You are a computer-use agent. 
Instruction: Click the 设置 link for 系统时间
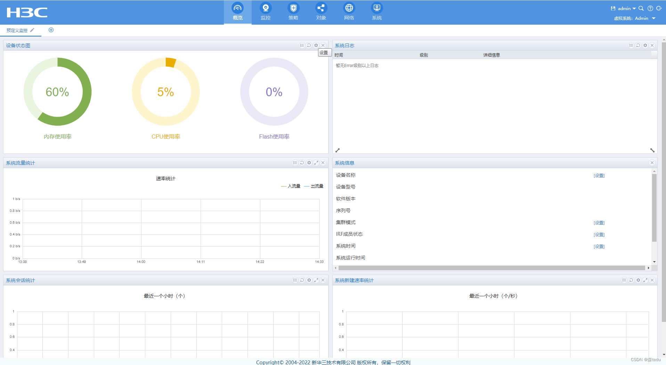coord(599,247)
